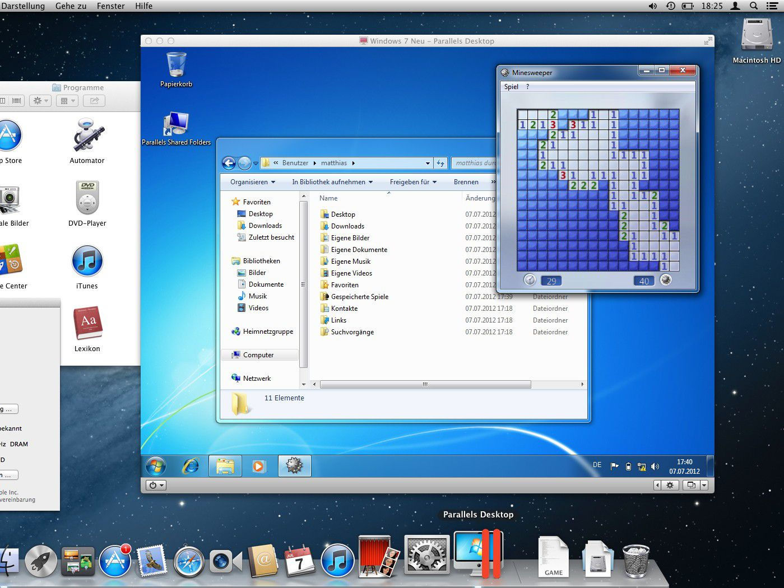Open Spotlight search in the Mac menu bar

754,6
